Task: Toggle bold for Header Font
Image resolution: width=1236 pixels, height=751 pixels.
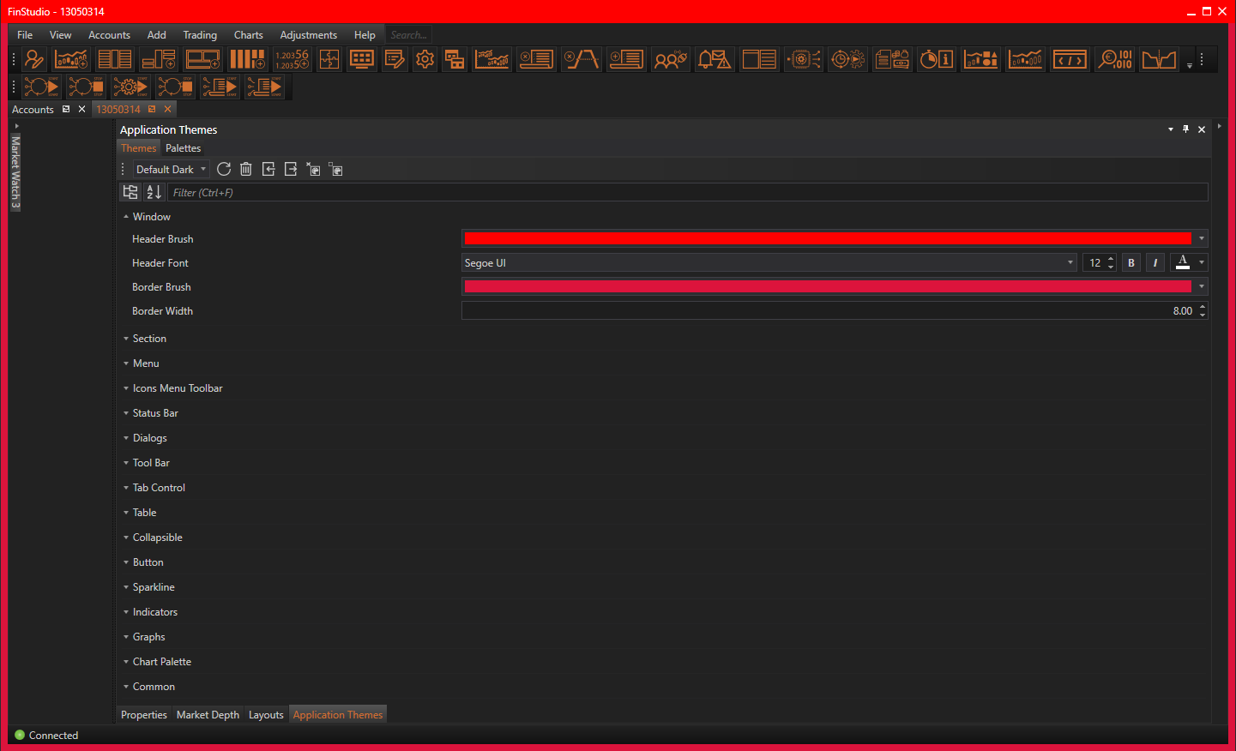Action: click(1131, 263)
